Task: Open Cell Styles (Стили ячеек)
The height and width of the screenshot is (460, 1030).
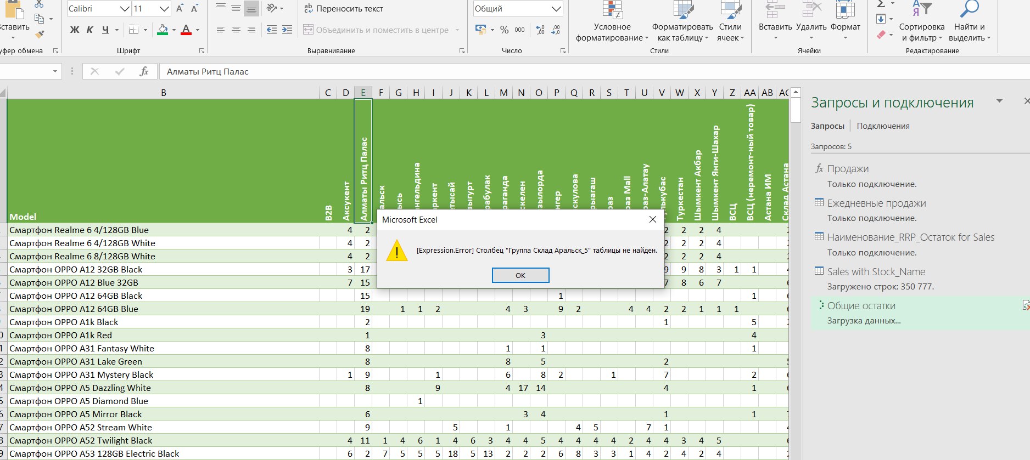Action: [x=730, y=21]
